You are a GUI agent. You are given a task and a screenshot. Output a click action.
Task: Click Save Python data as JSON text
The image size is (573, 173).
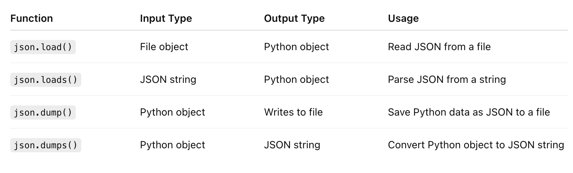(x=468, y=112)
